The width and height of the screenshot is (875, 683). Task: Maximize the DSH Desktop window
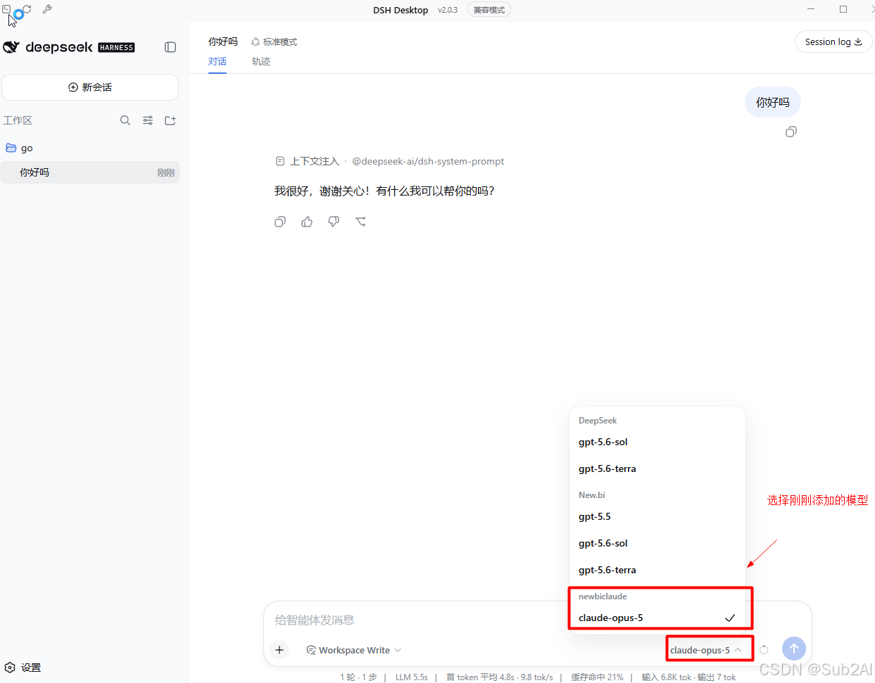(843, 9)
